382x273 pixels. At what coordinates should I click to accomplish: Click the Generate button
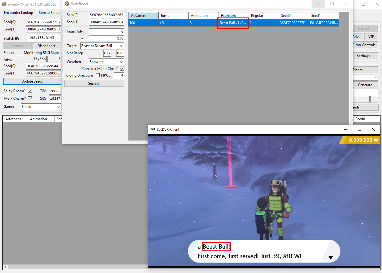365,85
